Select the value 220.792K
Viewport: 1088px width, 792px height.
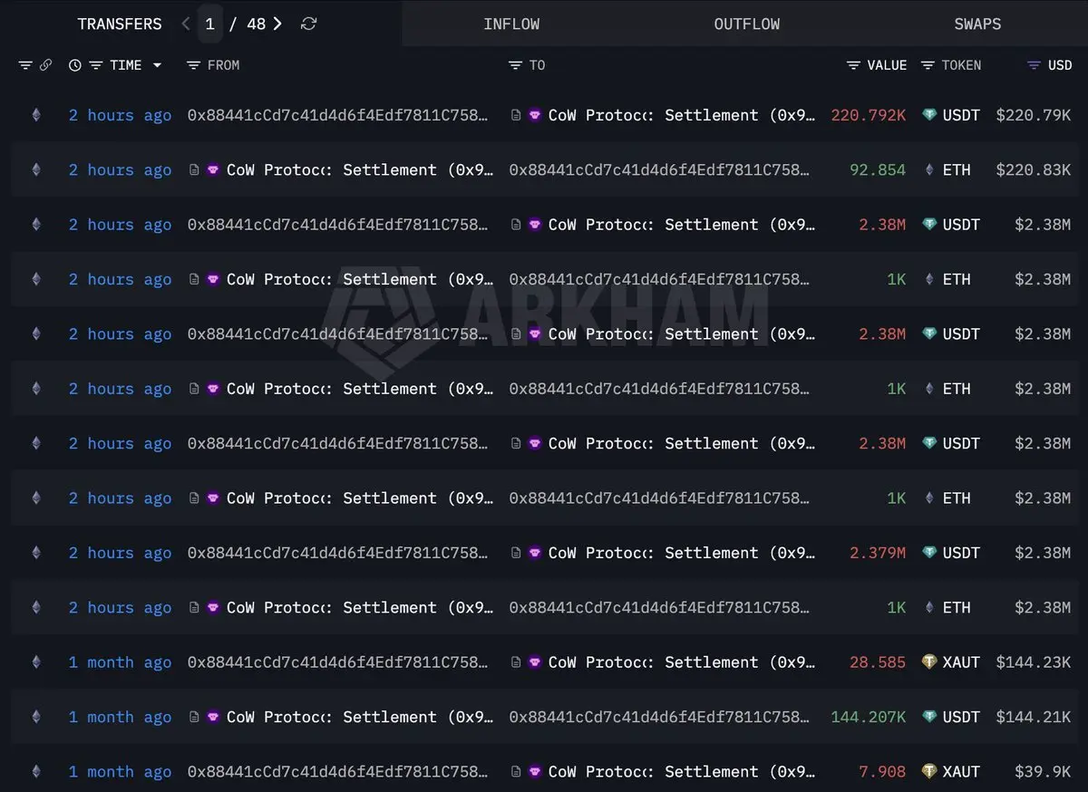868,115
